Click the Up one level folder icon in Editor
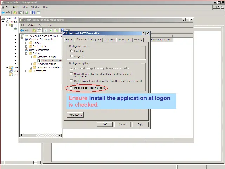 (34, 30)
